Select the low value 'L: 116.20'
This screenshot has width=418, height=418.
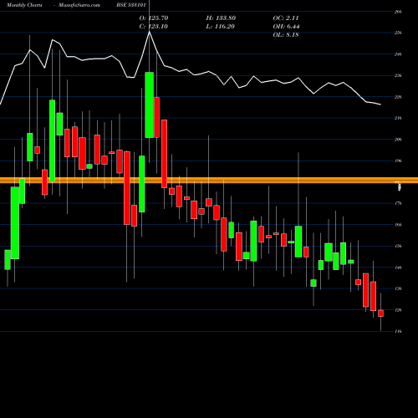click(221, 27)
